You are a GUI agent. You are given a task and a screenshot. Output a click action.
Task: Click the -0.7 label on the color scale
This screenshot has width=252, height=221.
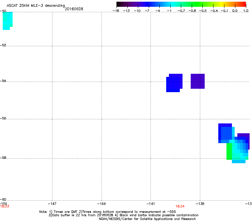click(x=181, y=11)
